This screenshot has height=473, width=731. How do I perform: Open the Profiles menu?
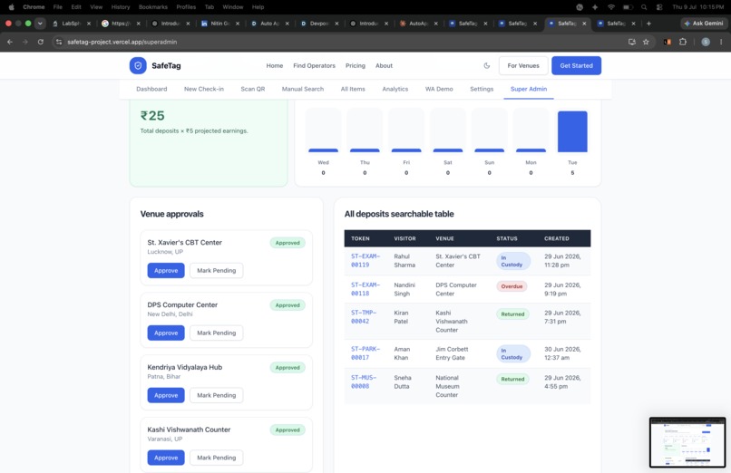(186, 7)
